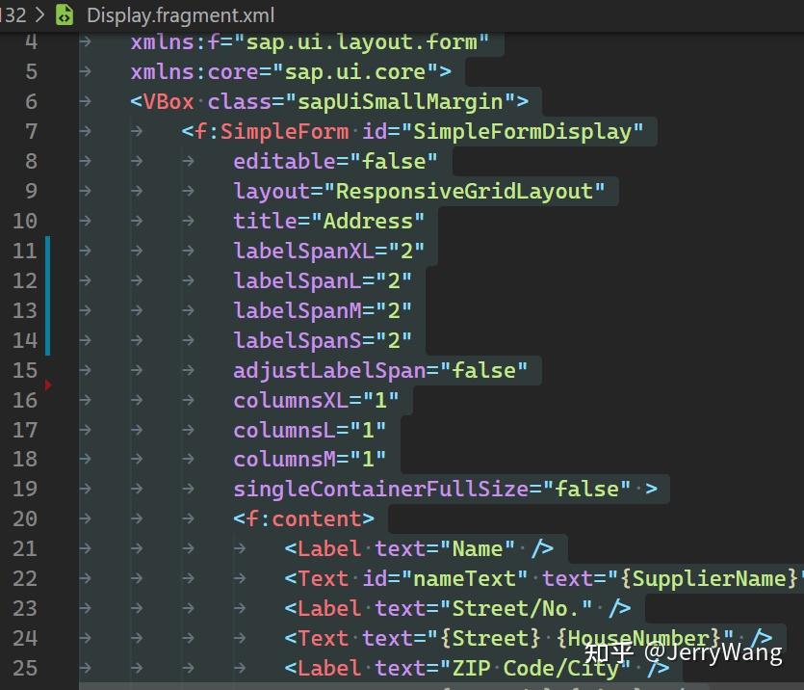Open the Display.fragment.xml breadcrumb dropdown
804x690 pixels.
pyautogui.click(x=180, y=14)
